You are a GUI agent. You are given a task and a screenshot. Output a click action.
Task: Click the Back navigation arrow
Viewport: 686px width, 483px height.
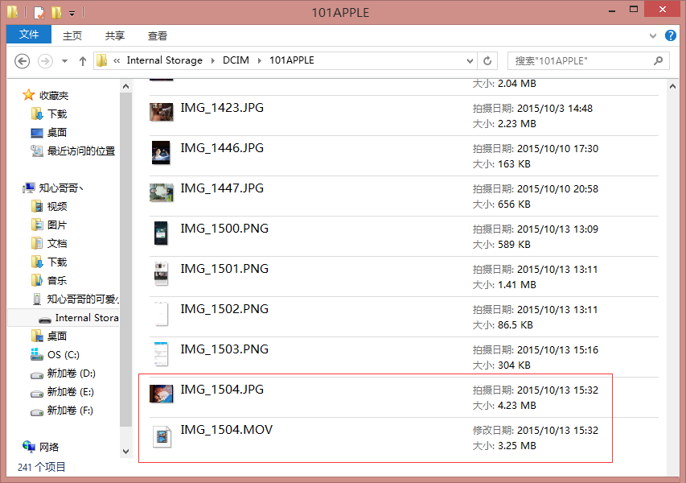(x=23, y=61)
